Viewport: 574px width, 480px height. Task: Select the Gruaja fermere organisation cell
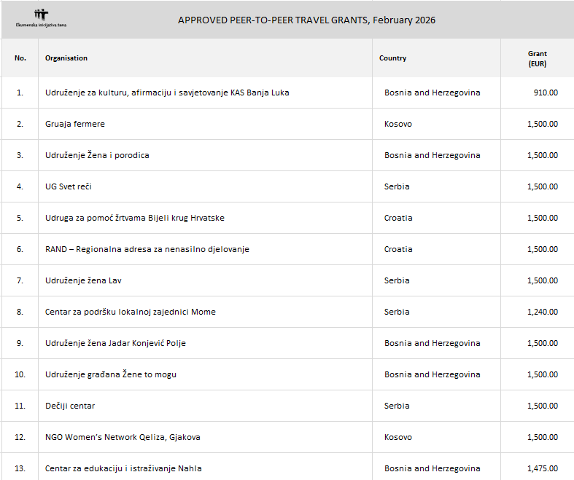pyautogui.click(x=75, y=124)
